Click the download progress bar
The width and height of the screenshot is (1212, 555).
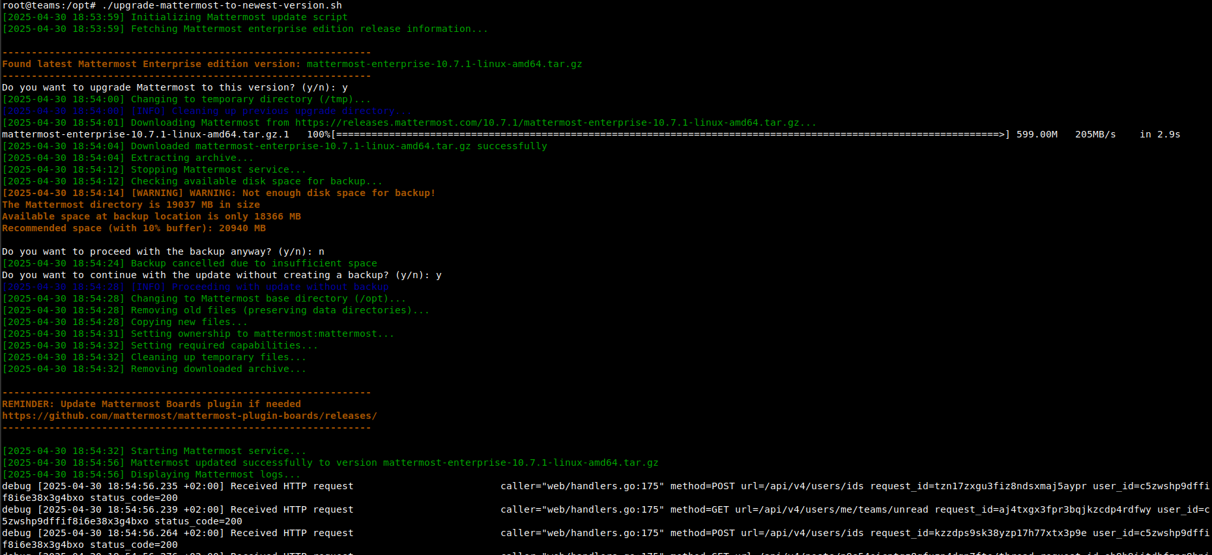tap(671, 134)
